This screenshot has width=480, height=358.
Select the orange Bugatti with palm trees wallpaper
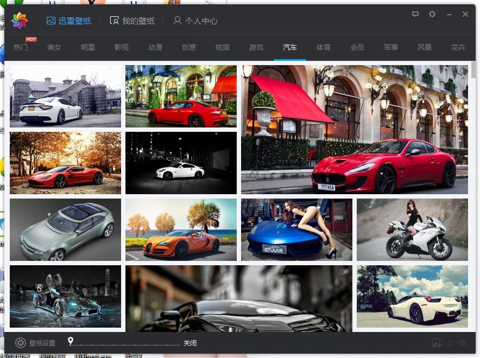(x=181, y=229)
